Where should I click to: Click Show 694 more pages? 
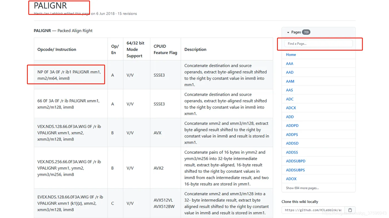[302, 188]
